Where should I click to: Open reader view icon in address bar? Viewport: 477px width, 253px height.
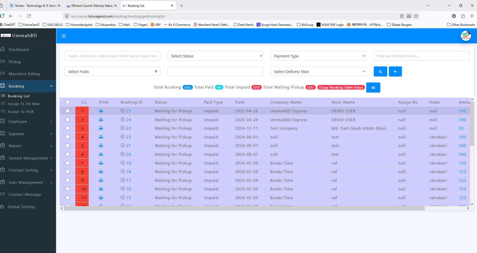click(402, 16)
